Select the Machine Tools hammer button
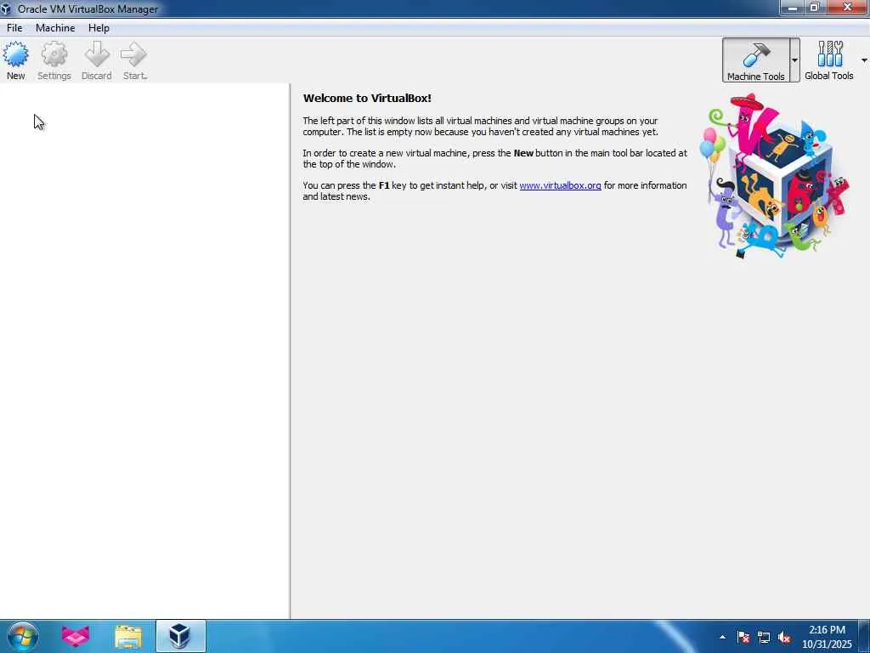 (755, 60)
